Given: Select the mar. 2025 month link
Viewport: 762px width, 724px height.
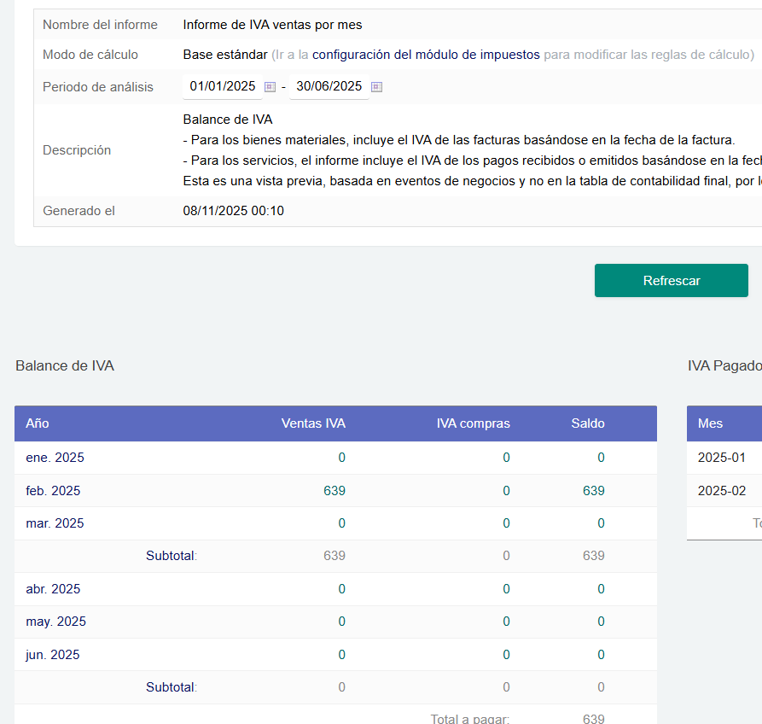Looking at the screenshot, I should (x=55, y=523).
